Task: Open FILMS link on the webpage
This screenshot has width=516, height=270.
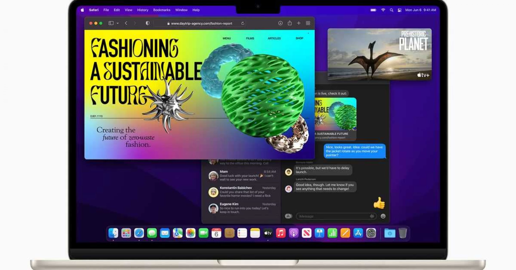Action: coord(250,38)
